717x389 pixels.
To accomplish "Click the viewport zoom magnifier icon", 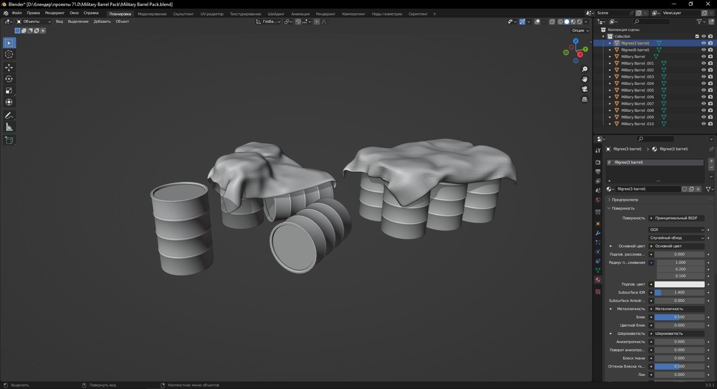I will 585,70.
